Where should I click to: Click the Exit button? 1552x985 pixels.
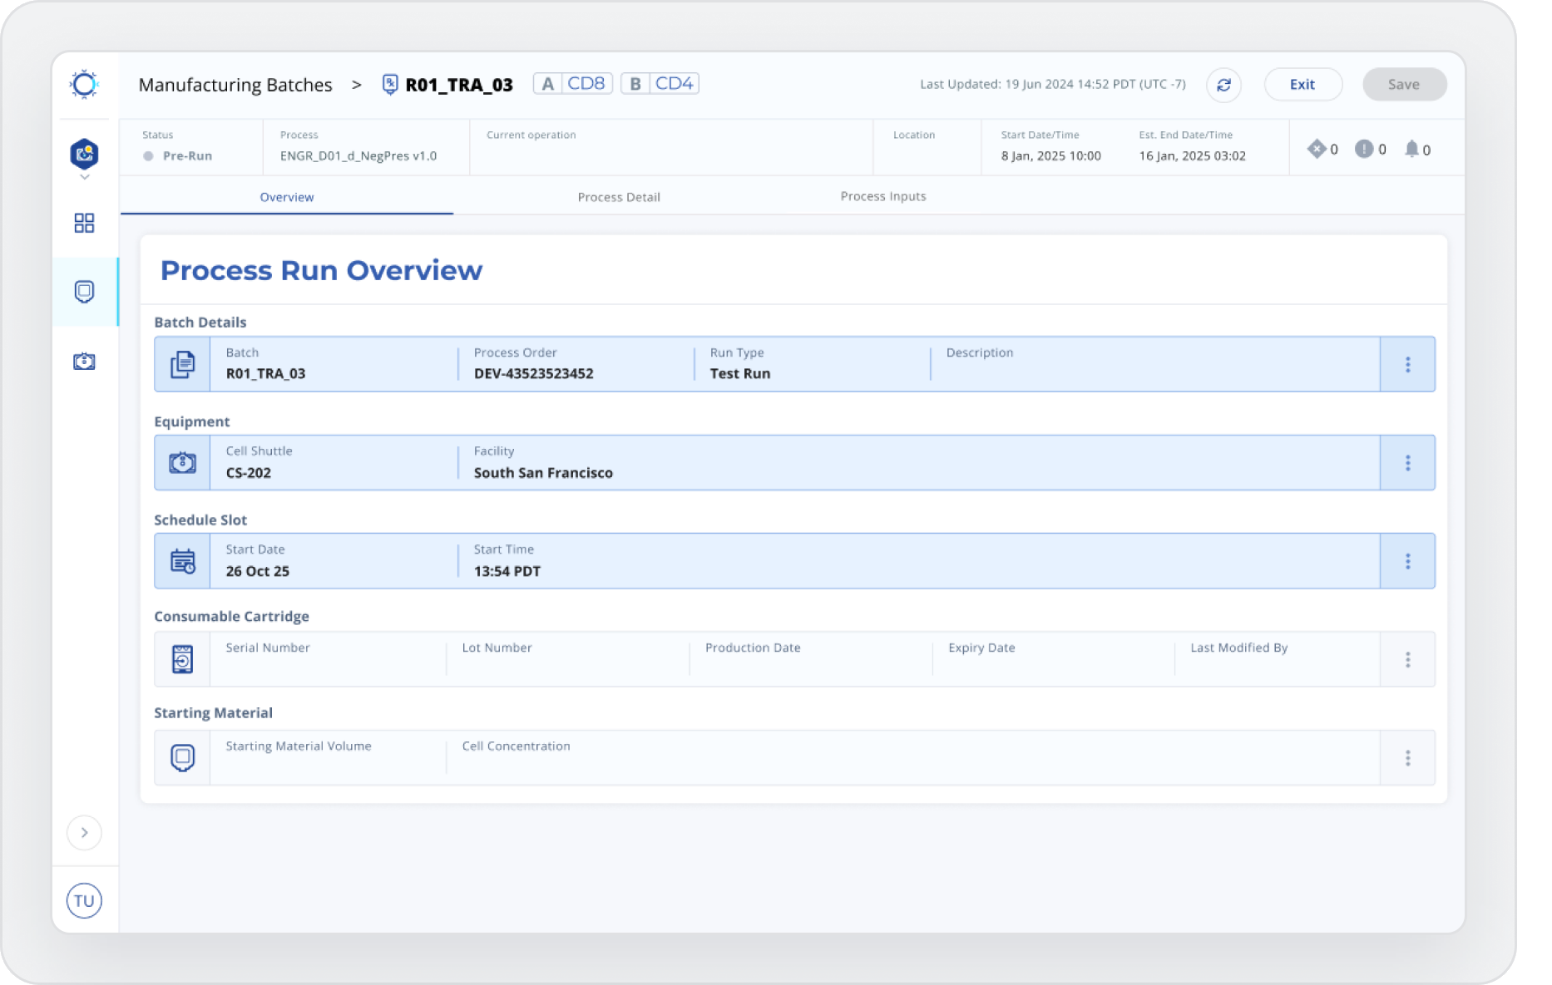tap(1302, 85)
